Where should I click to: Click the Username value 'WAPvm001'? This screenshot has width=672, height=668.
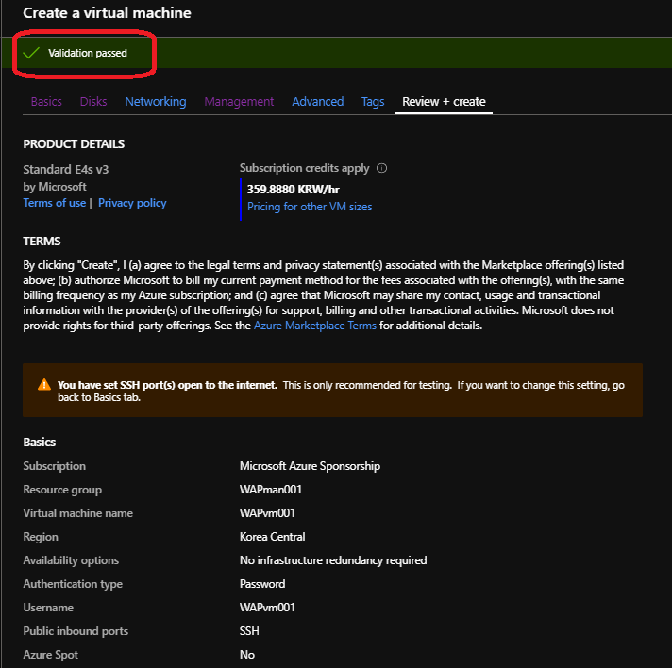coord(267,608)
